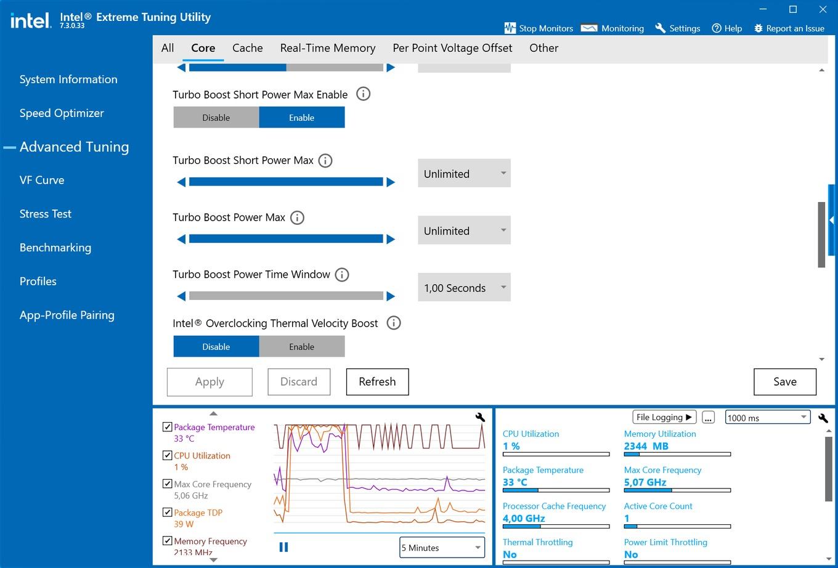Uncheck Package Temperature graph checkbox
Image resolution: width=838 pixels, height=568 pixels.
[167, 427]
